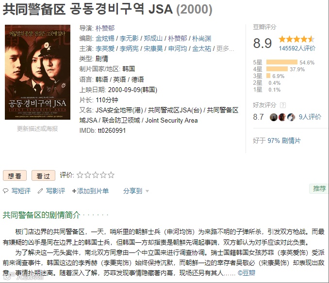
Task: Click the speech bubble icon beside 写短评
Action: coord(5,190)
